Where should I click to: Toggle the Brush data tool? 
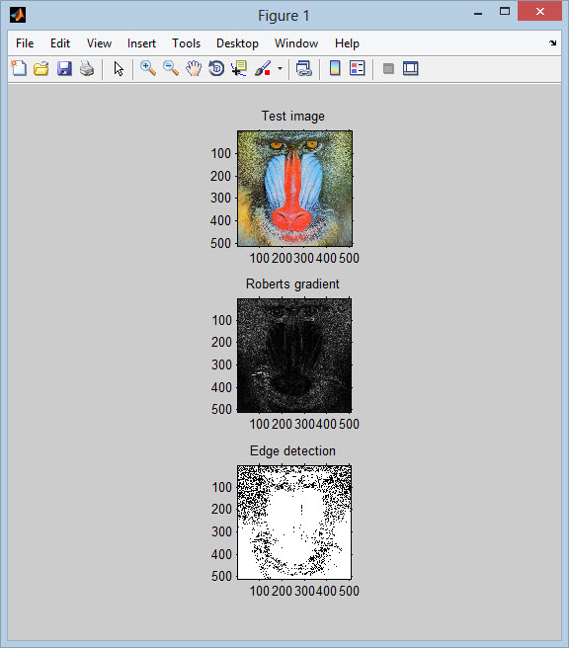(263, 68)
